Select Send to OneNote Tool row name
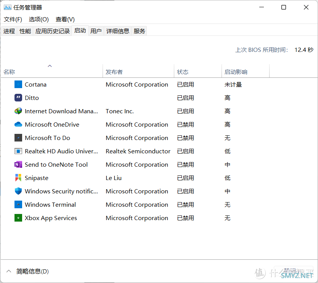The width and height of the screenshot is (318, 283). (56, 164)
